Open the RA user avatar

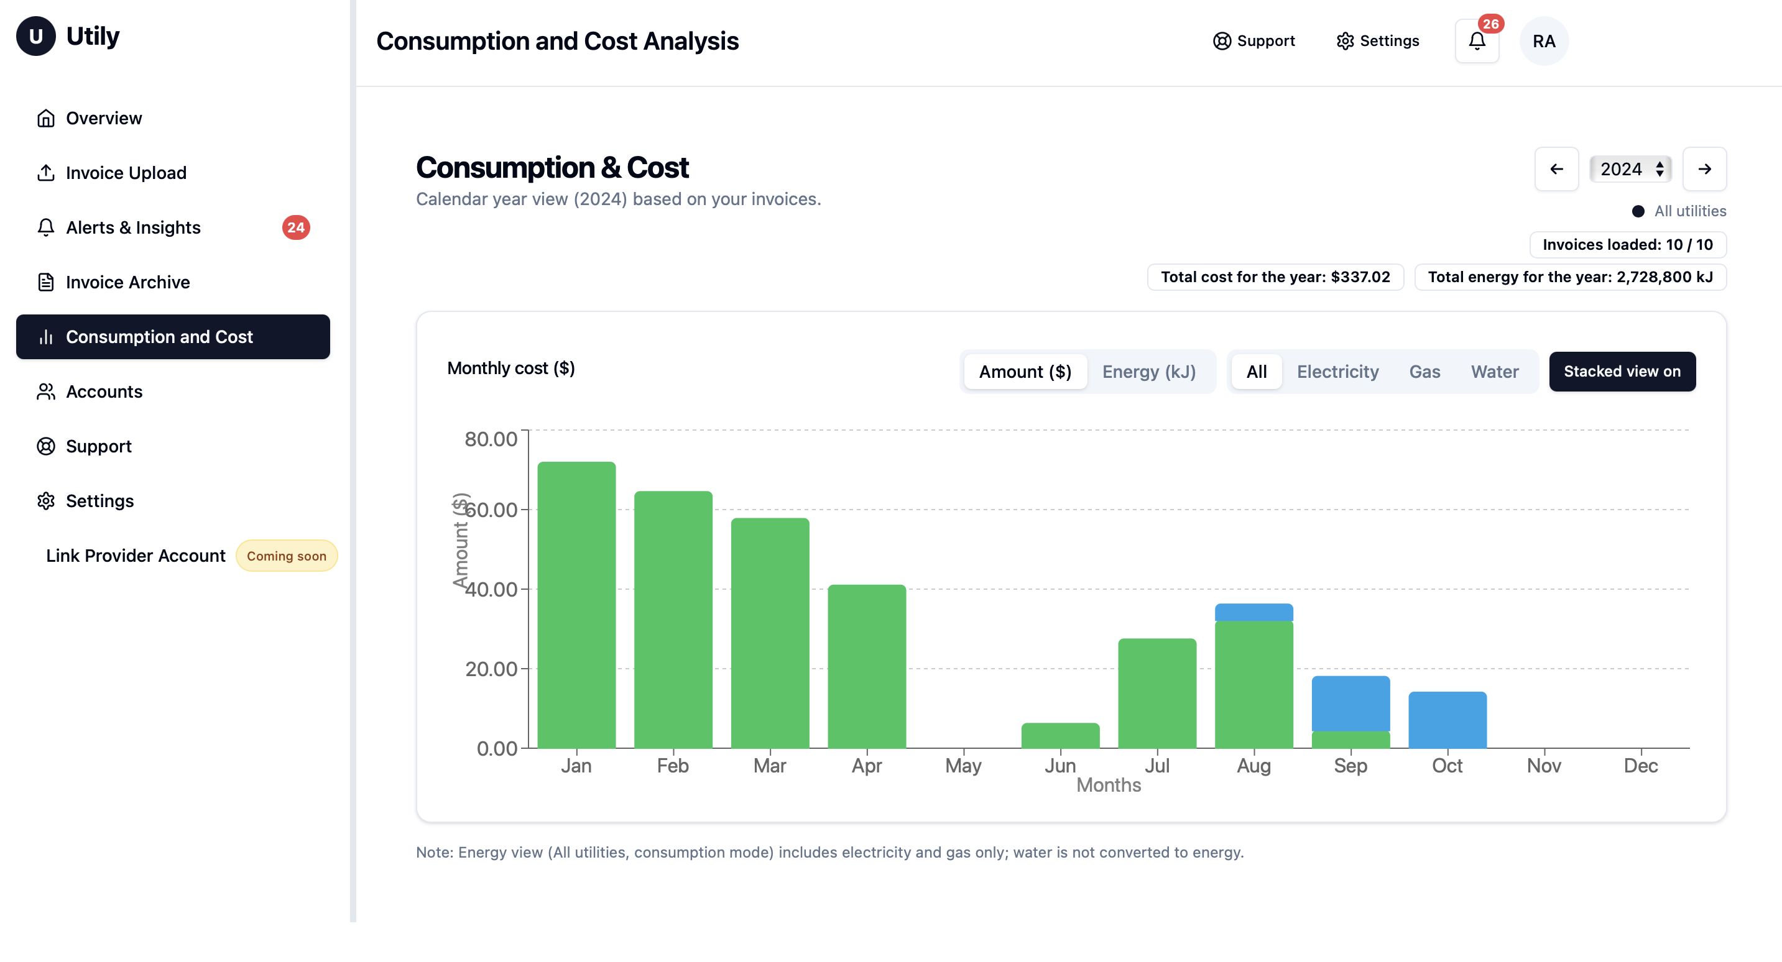click(x=1543, y=42)
